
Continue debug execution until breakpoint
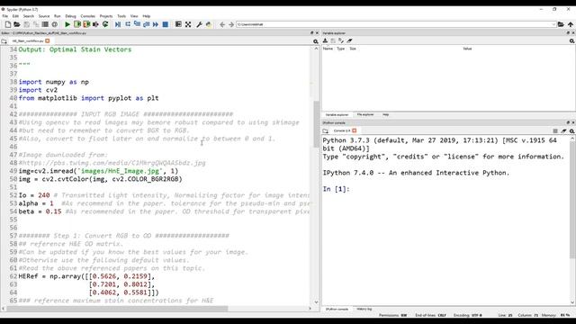pyautogui.click(x=156, y=24)
